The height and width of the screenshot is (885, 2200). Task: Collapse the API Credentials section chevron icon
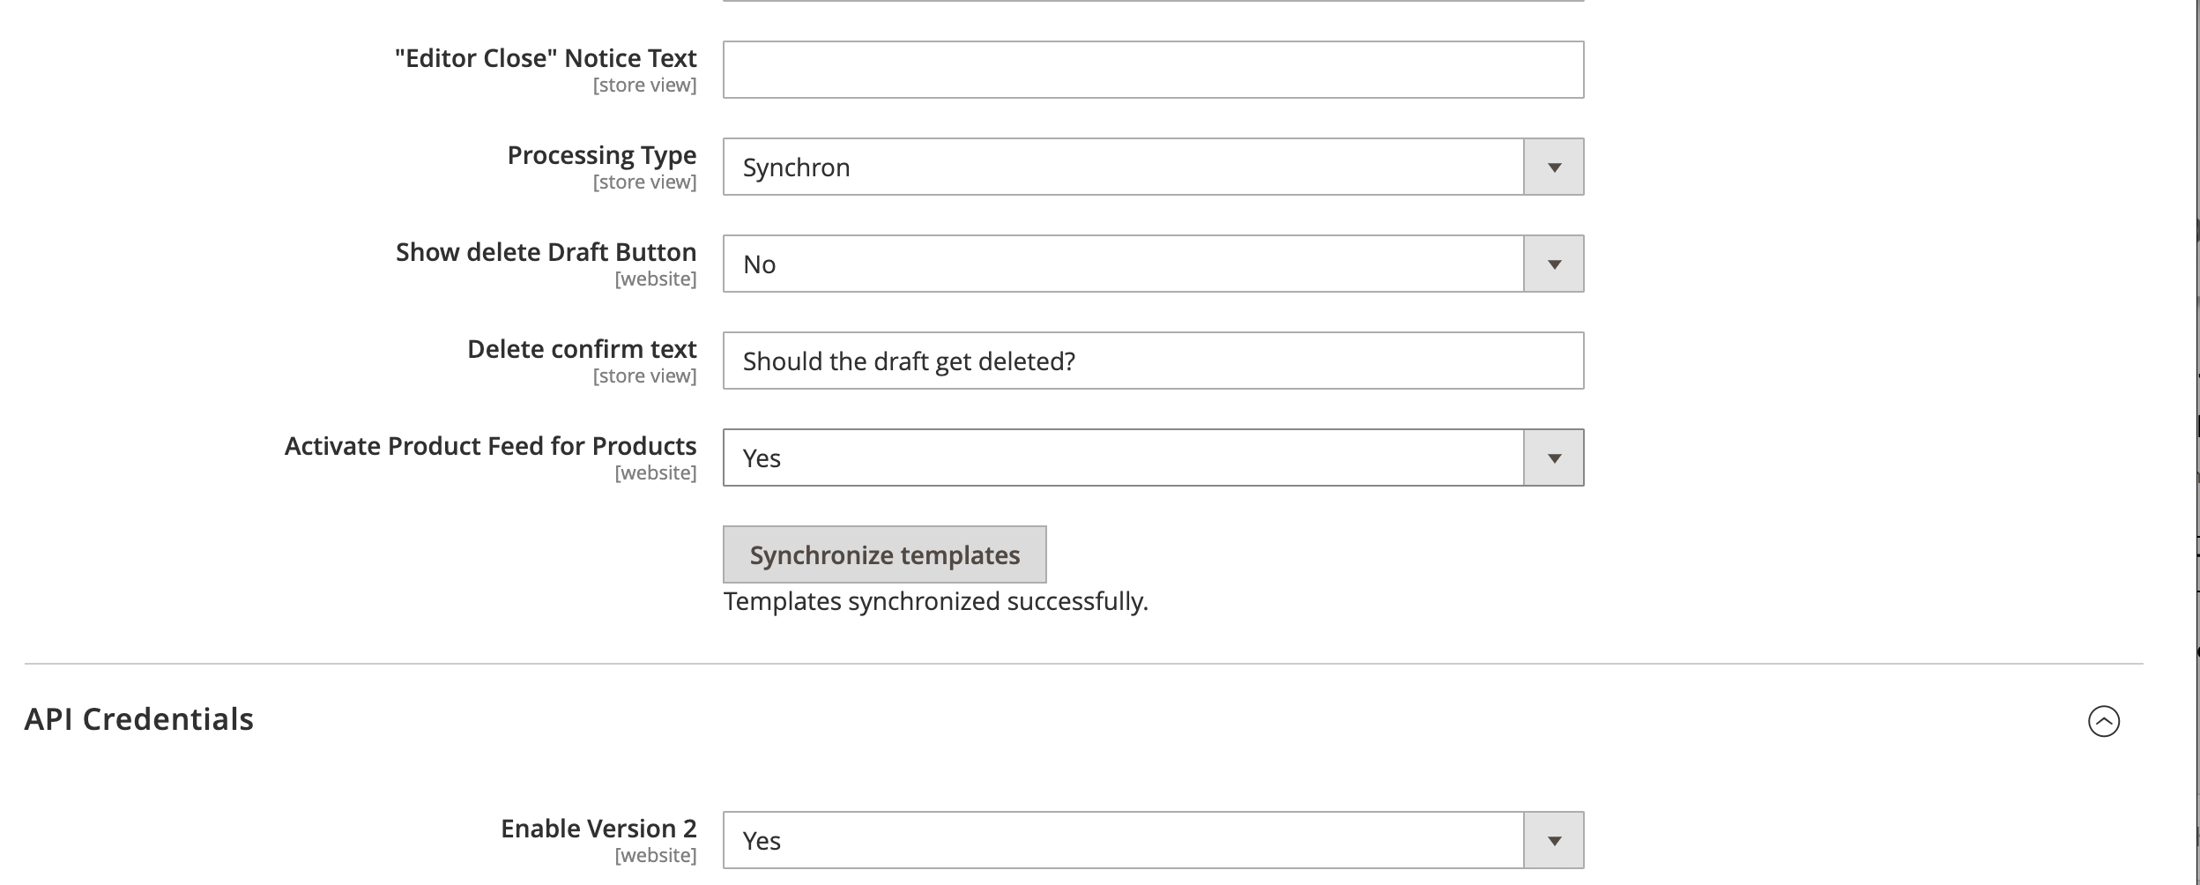click(x=2103, y=721)
